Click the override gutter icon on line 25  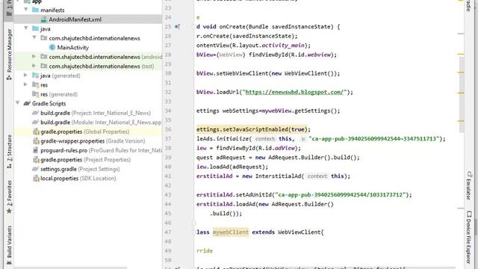coord(177,27)
